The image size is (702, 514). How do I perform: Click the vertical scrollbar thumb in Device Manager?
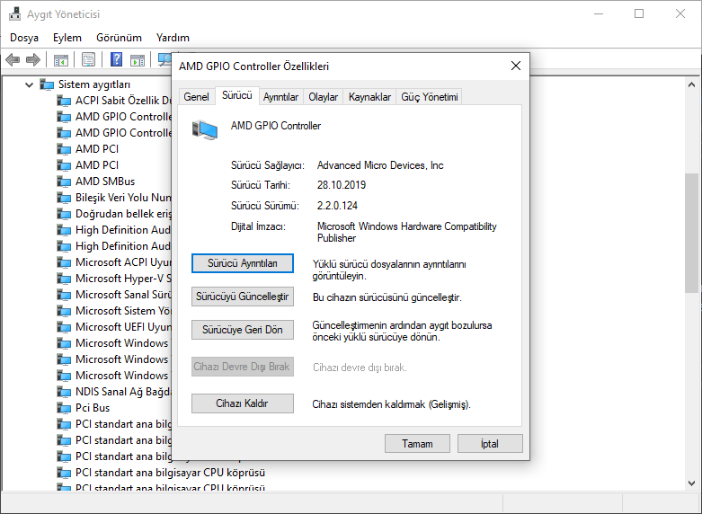(692, 233)
